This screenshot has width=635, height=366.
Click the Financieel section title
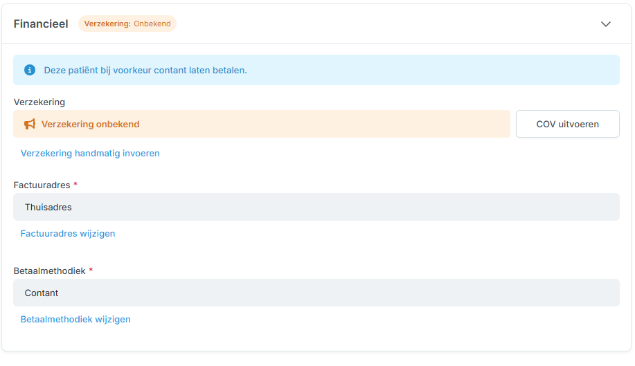coord(41,24)
